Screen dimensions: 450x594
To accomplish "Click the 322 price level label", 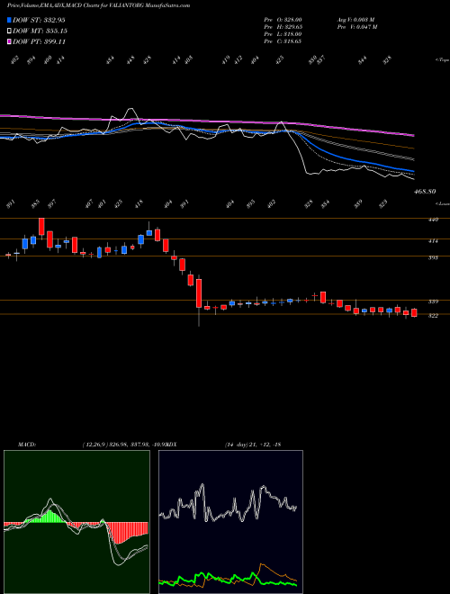I will [433, 316].
